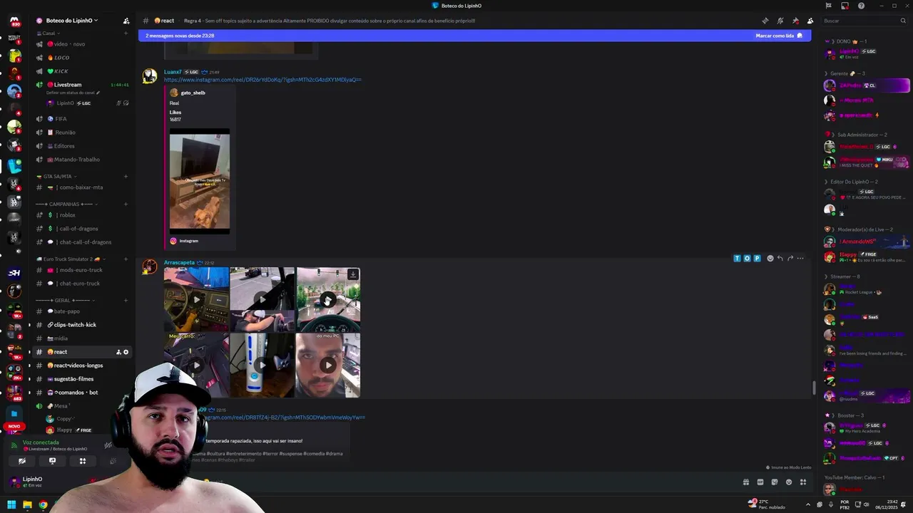Image resolution: width=913 pixels, height=513 pixels.
Task: Join the Editores voice channel
Action: click(x=82, y=146)
